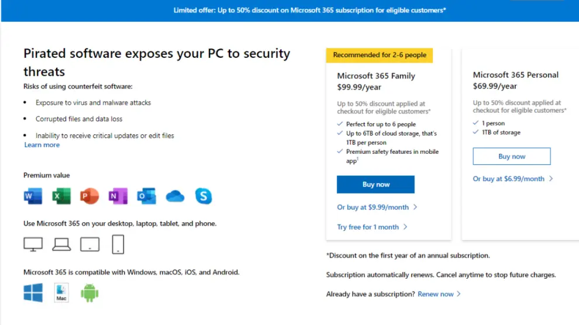This screenshot has width=579, height=325.
Task: Click the laptop device icon
Action: (x=61, y=244)
